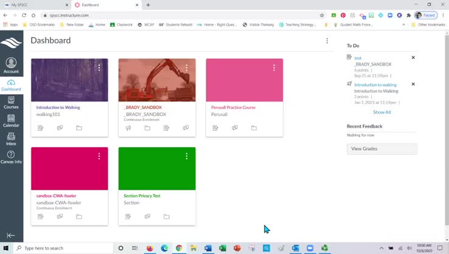Open Discussions icon on Perusall Practice Course card
The image size is (449, 254).
coord(235,128)
